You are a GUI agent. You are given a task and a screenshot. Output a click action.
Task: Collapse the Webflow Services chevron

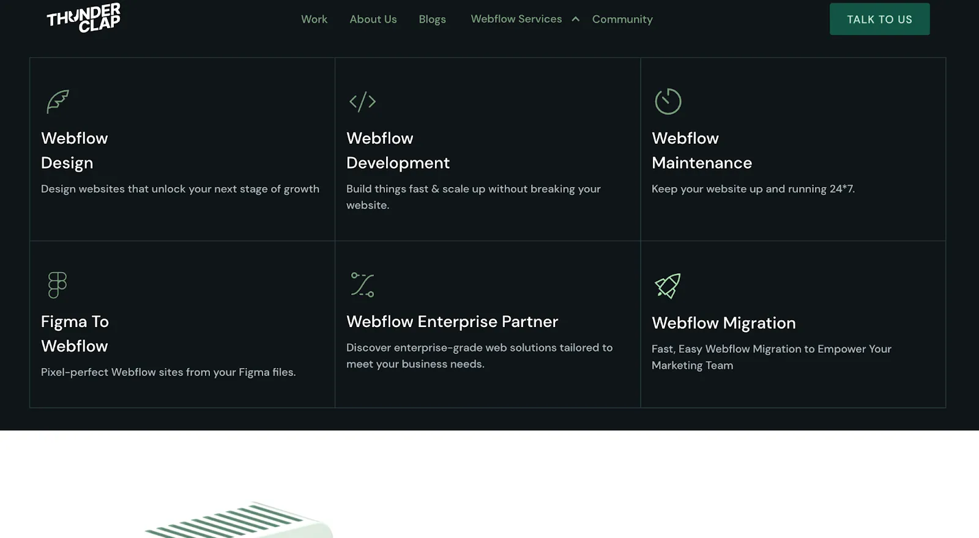575,19
